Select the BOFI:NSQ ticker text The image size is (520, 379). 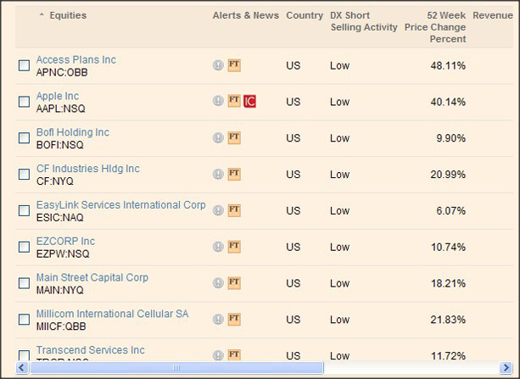[60, 145]
